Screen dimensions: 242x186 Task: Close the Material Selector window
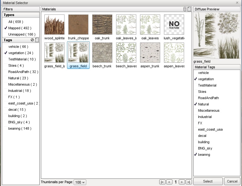[237, 3]
